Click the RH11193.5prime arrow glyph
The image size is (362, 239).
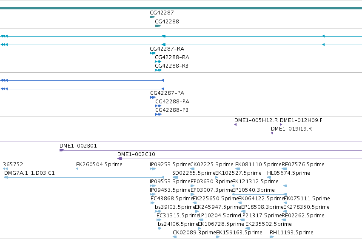tap(272, 237)
